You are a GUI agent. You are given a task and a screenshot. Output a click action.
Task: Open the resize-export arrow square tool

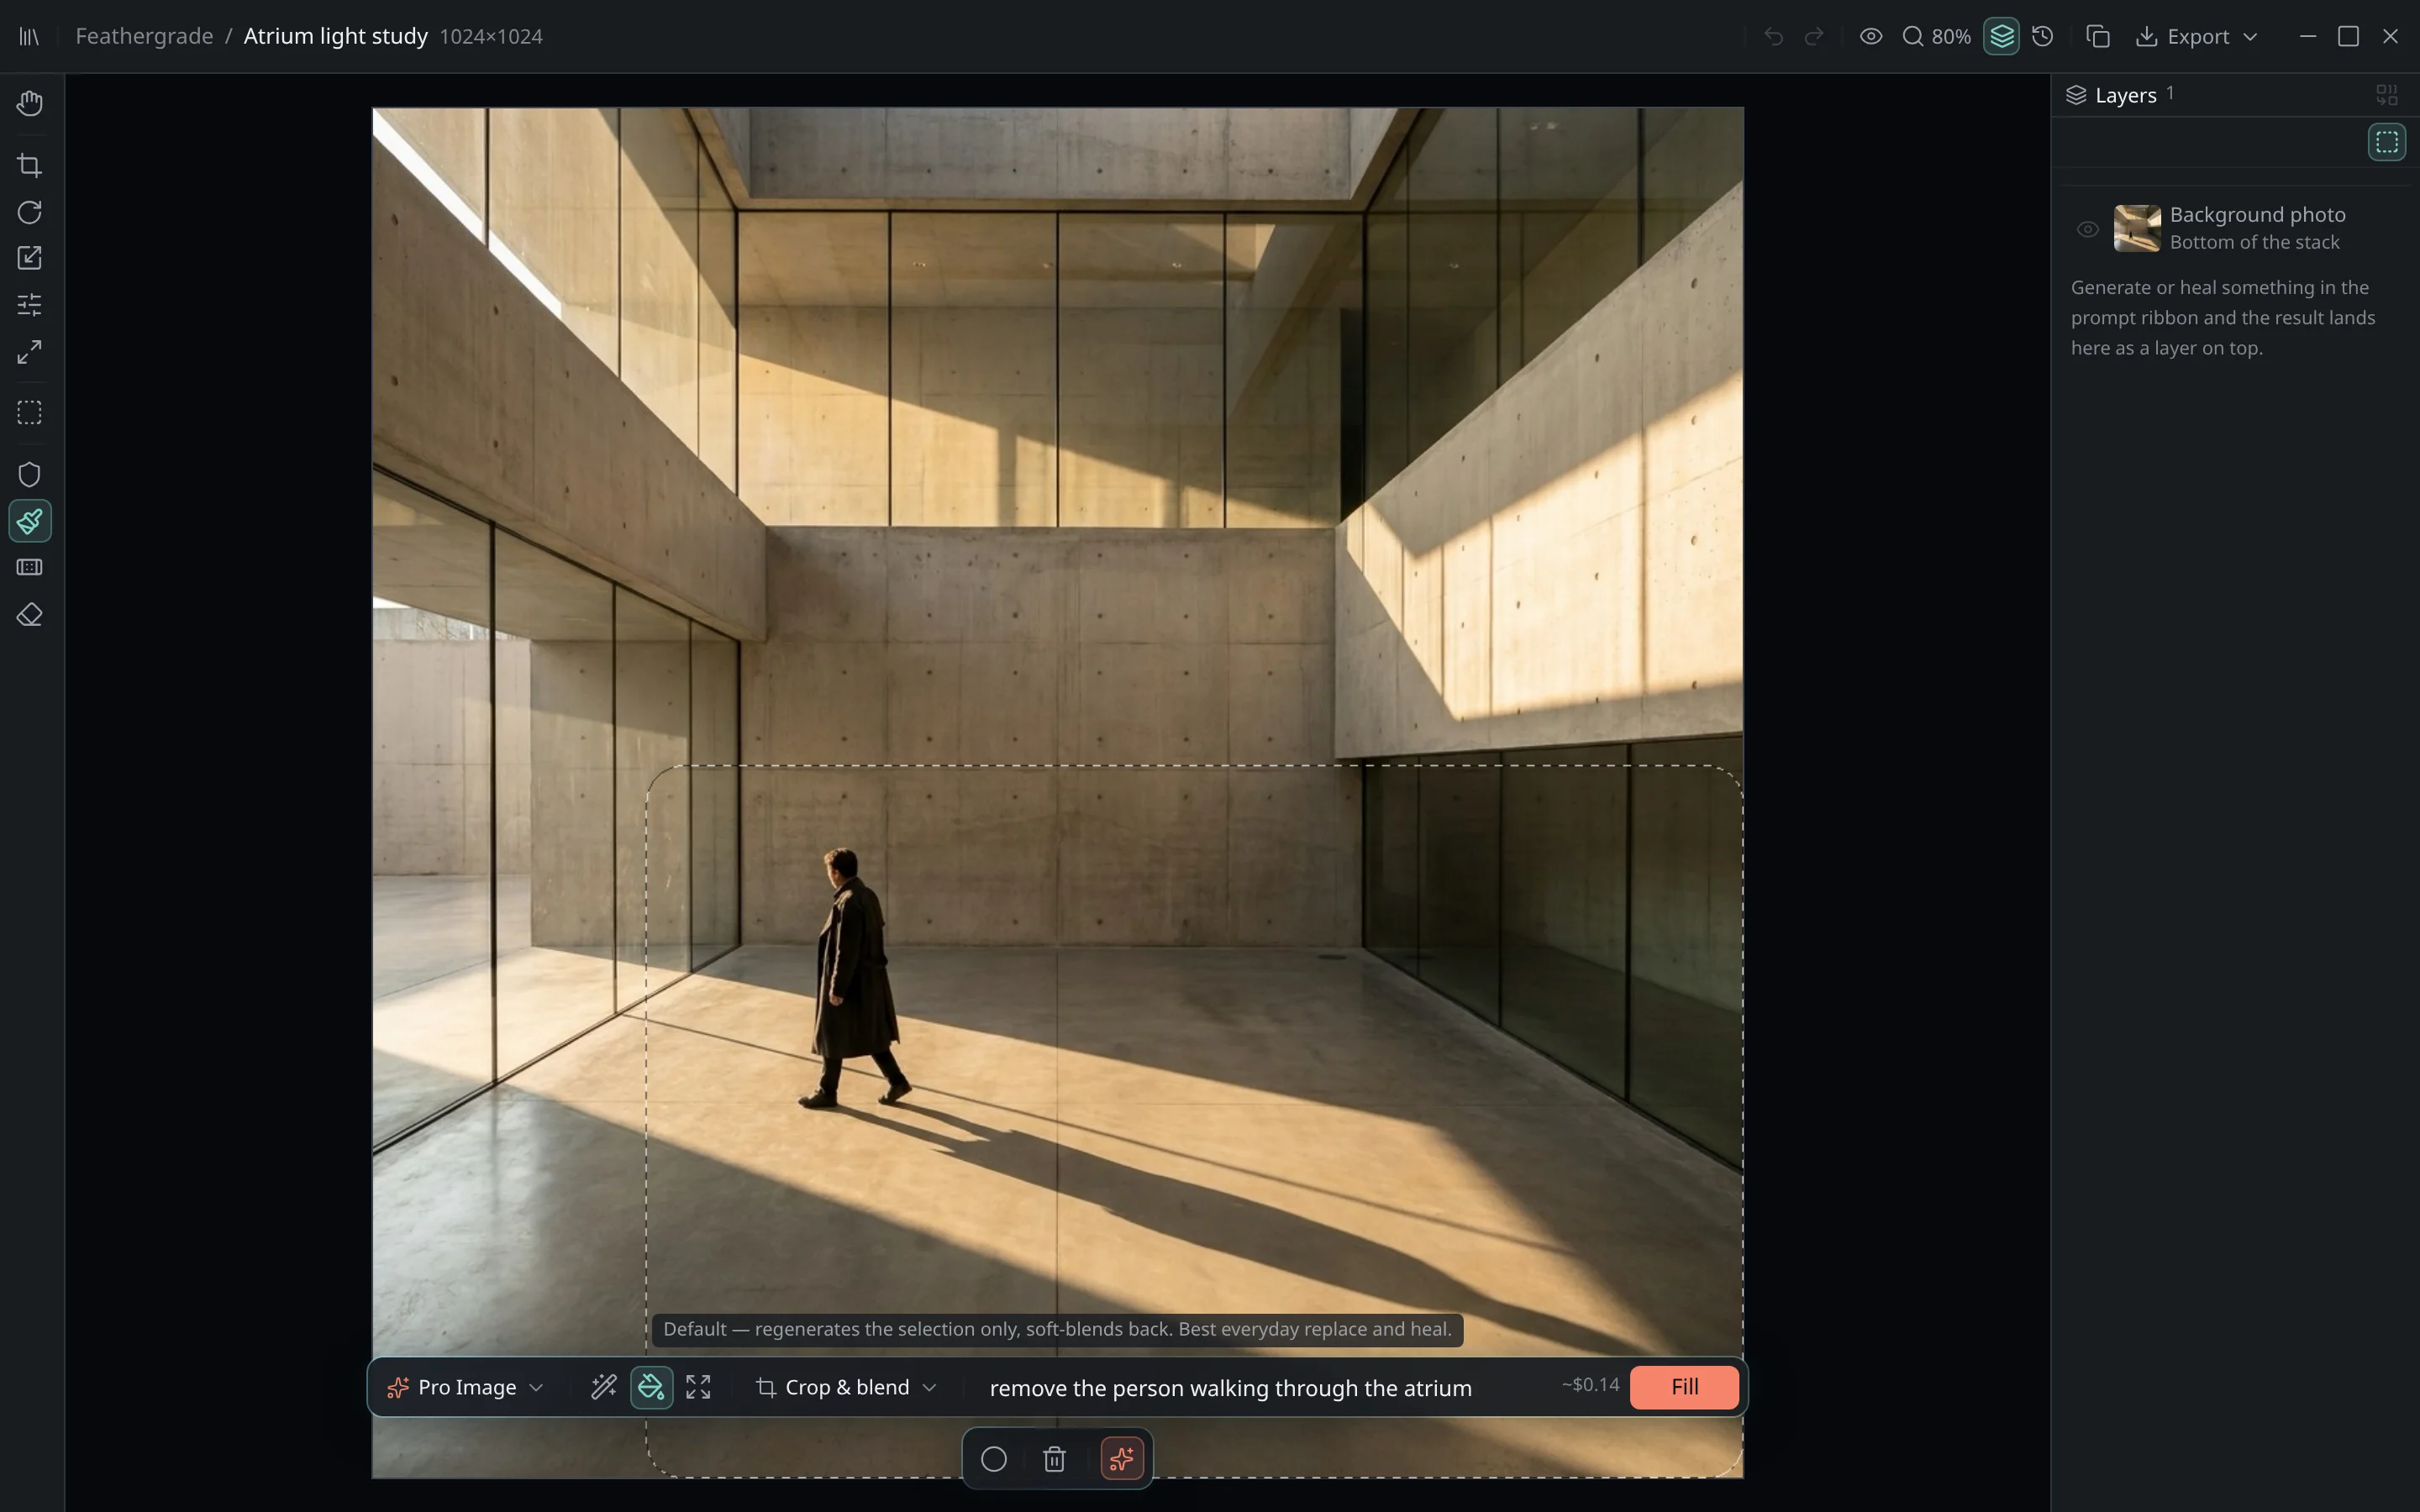tap(30, 258)
